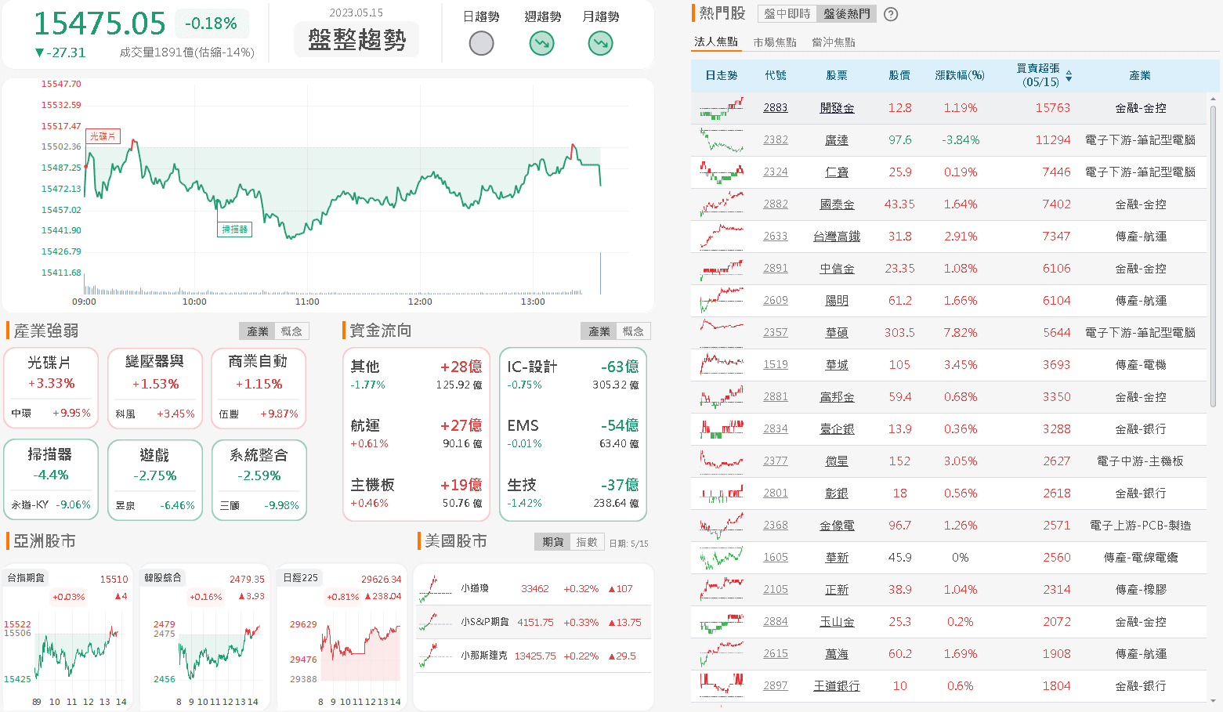Open the 系統整合 industry card
Viewport: 1223px width, 712px height.
tap(259, 480)
